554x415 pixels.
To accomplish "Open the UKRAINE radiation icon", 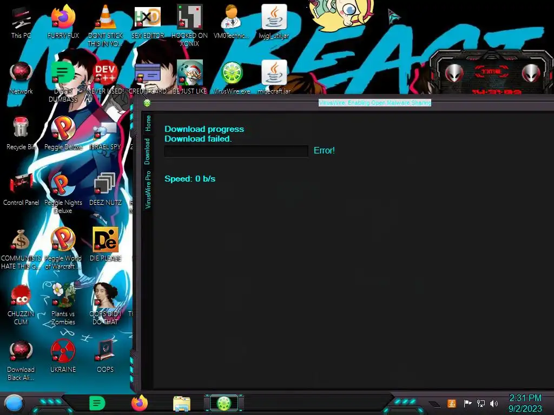I will (63, 357).
